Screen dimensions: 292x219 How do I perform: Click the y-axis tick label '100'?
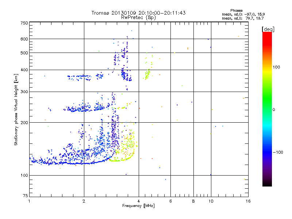tap(24, 175)
